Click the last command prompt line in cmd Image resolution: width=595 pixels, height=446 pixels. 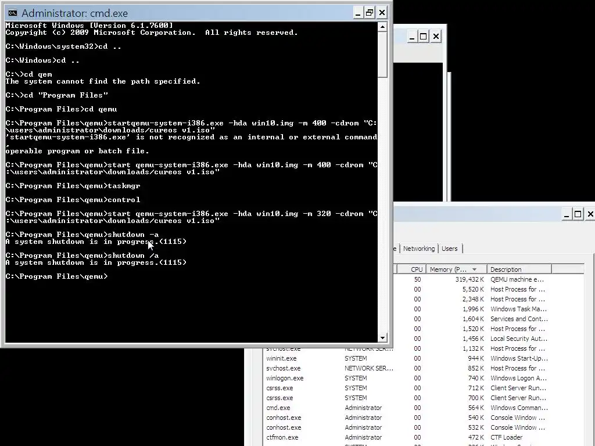pos(56,276)
